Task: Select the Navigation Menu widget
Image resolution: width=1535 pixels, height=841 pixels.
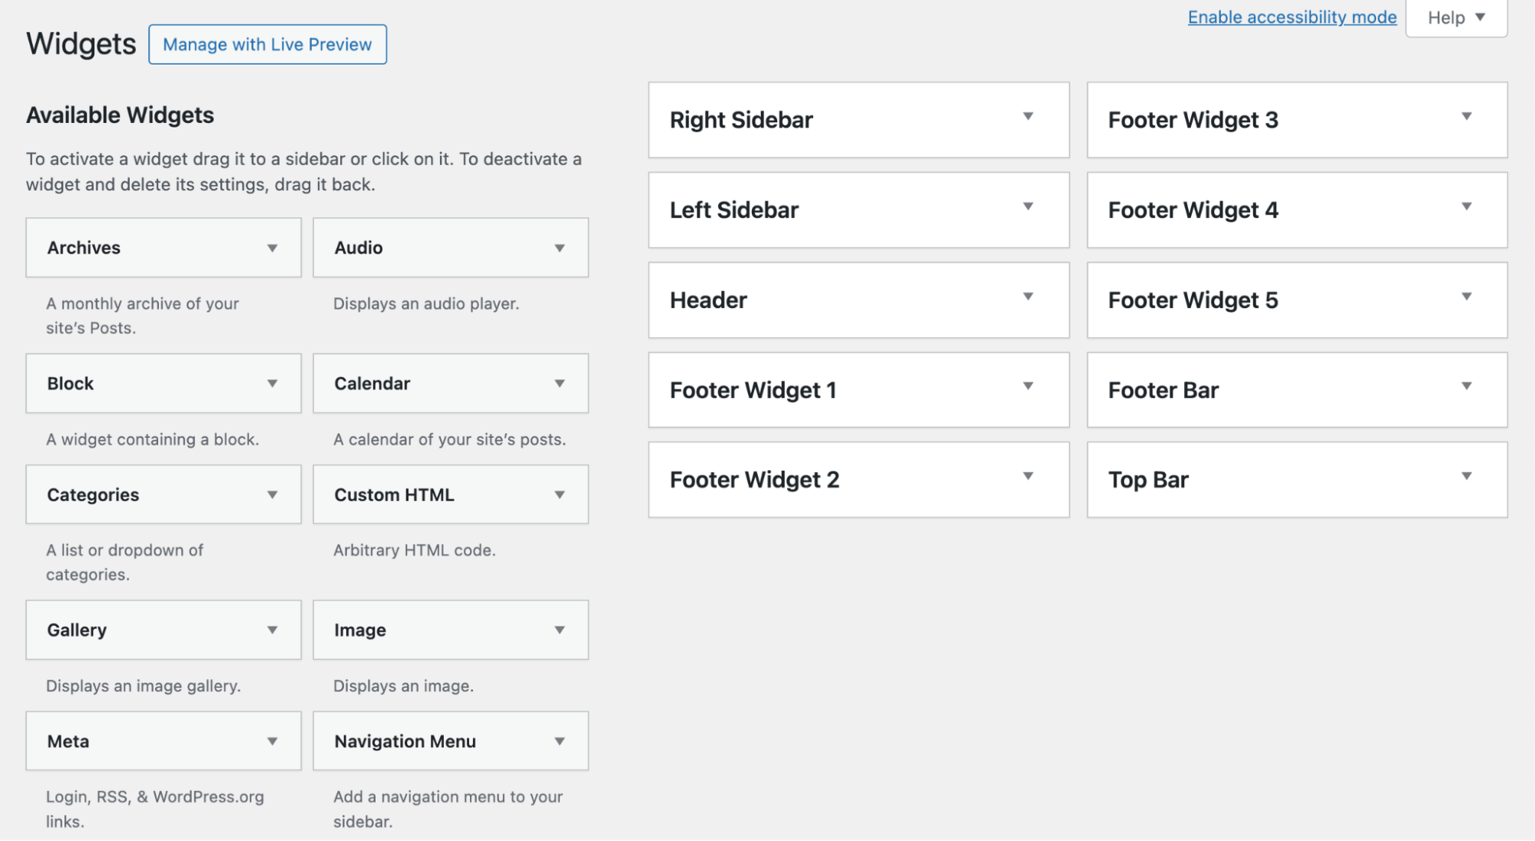Action: point(450,740)
